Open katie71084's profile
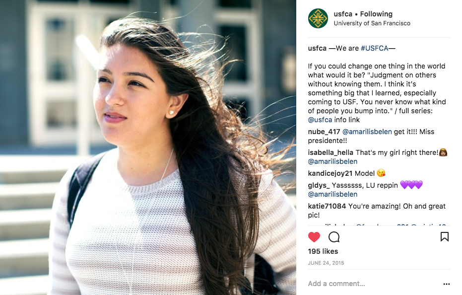This screenshot has height=295, width=462. tap(327, 206)
